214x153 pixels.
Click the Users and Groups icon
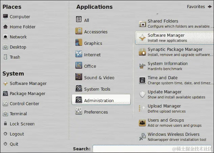(142, 123)
